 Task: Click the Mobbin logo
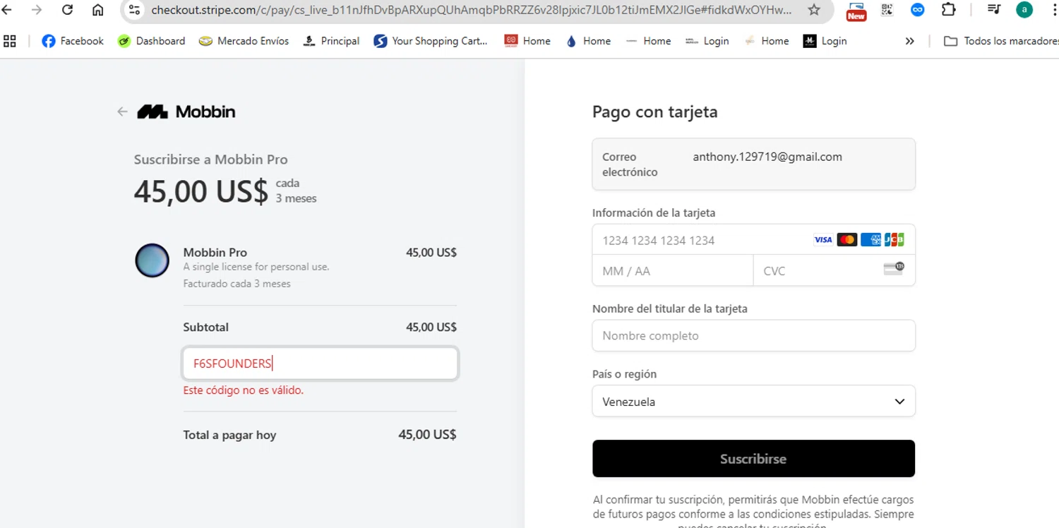[x=186, y=112]
